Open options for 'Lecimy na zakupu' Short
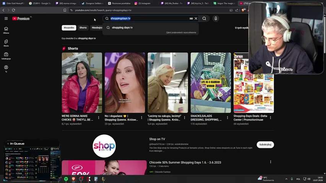This screenshot has width=326, height=183. tap(185, 118)
